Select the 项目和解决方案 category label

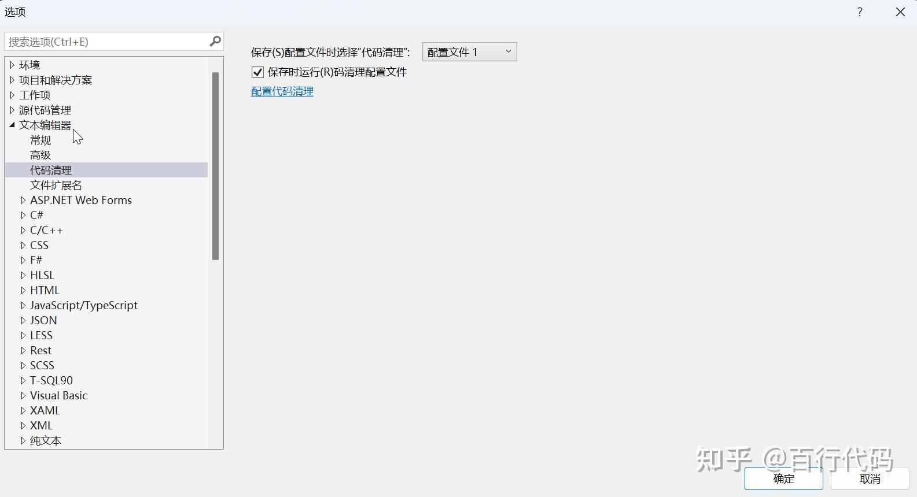click(x=56, y=80)
